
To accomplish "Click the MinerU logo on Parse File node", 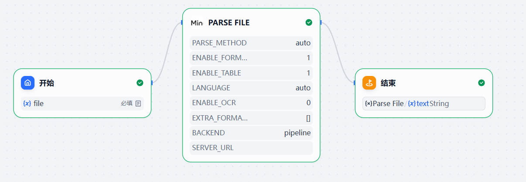I will (197, 23).
